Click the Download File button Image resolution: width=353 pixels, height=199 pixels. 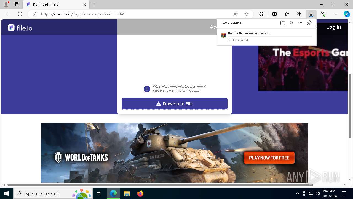(x=175, y=104)
